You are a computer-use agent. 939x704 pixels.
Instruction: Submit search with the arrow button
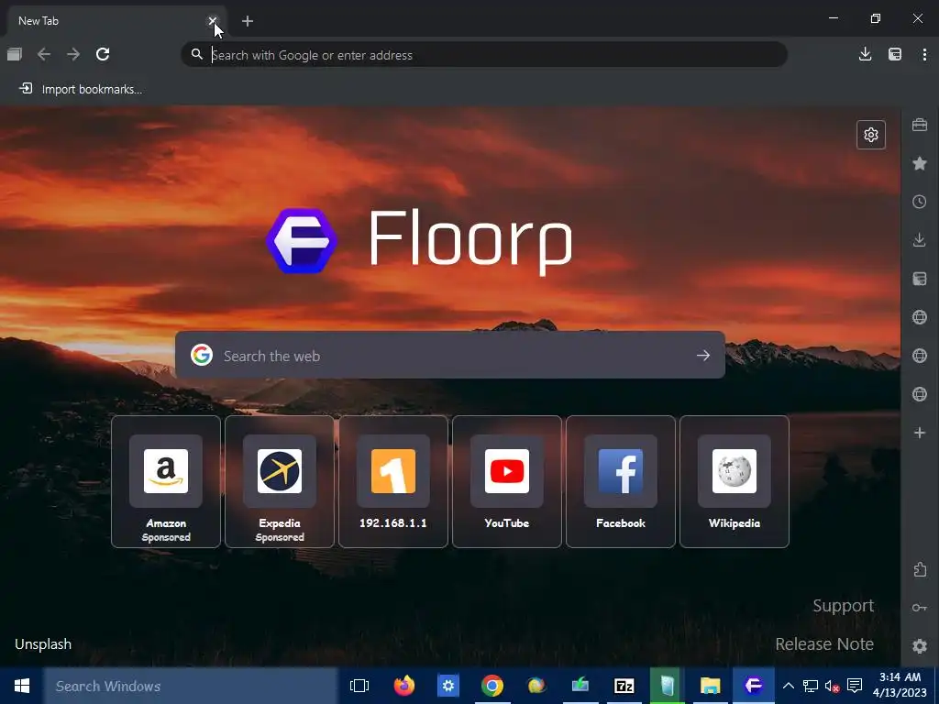[703, 356]
